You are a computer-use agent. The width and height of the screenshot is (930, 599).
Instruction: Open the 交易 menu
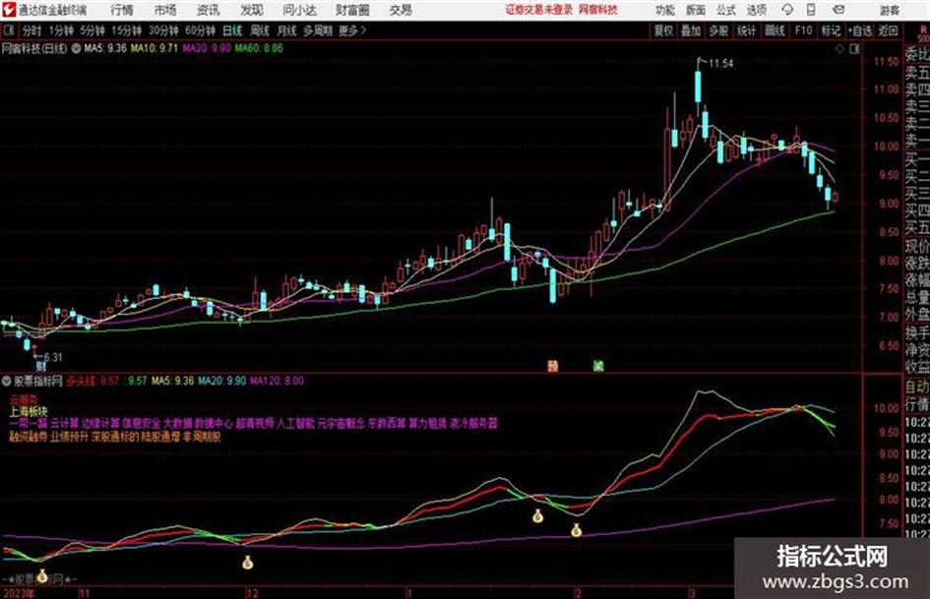coord(401,10)
